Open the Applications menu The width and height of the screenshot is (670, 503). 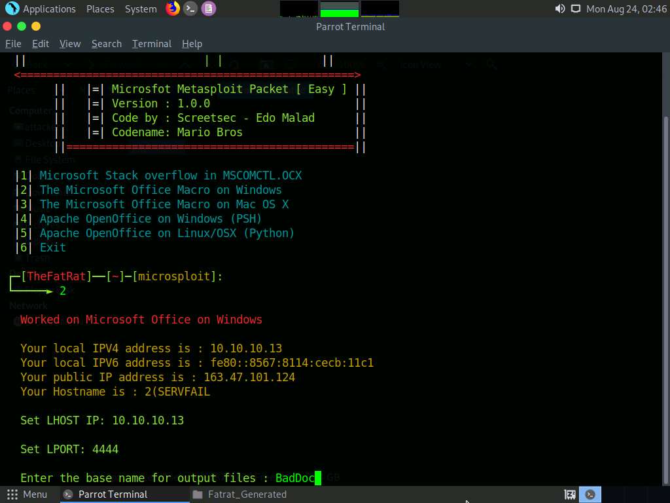(x=48, y=9)
